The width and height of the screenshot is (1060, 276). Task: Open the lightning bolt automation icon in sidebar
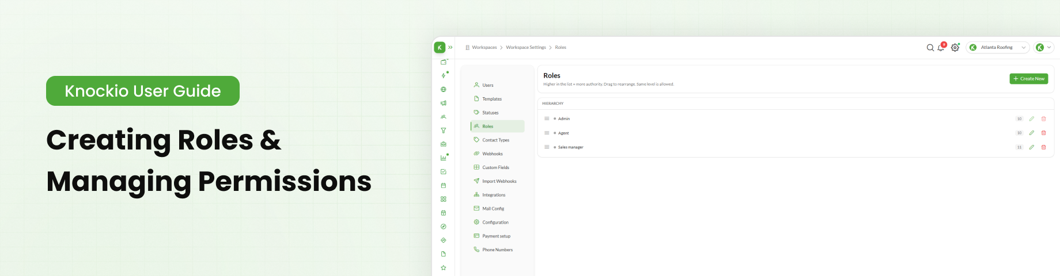point(443,75)
